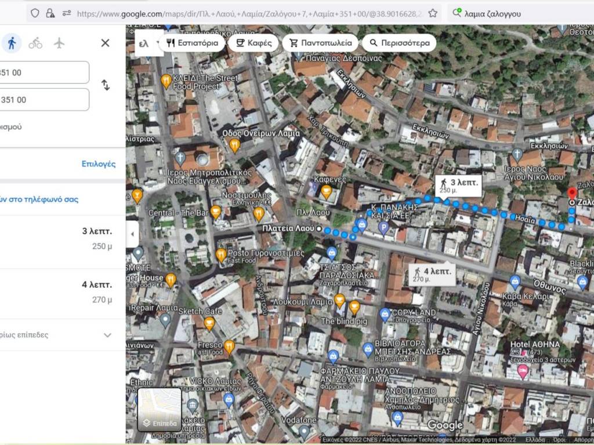Screen dimensions: 594x445
Task: Choose the flight travel mode icon
Action: point(59,43)
